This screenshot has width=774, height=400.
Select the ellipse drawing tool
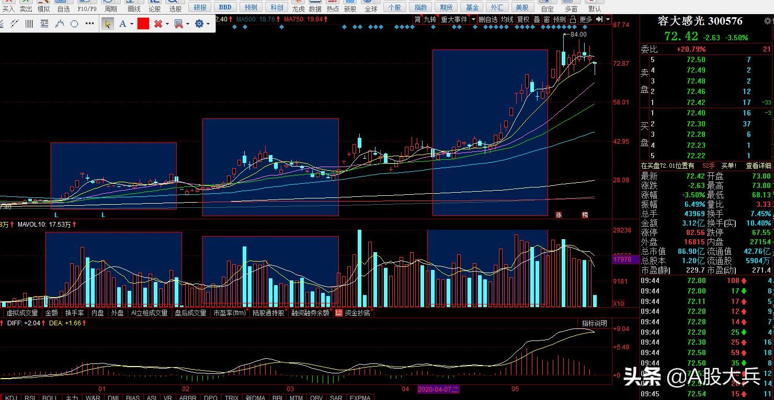[x=74, y=24]
